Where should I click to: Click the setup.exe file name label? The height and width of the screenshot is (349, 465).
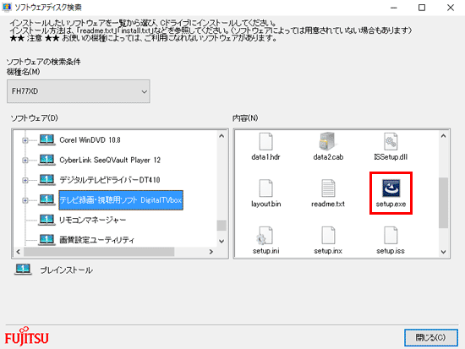coord(391,204)
